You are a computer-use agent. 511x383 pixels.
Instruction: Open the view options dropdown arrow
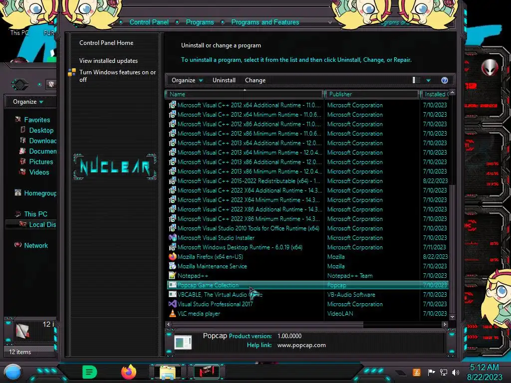click(x=429, y=80)
